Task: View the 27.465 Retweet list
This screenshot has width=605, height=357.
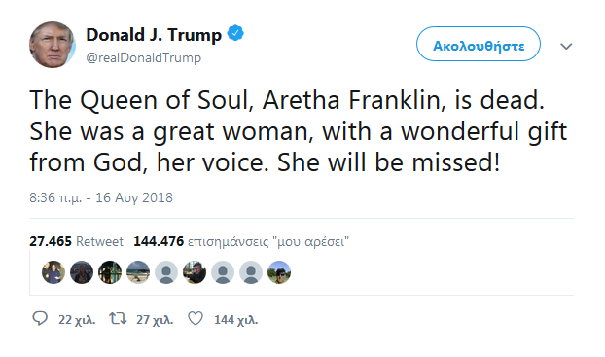Action: pyautogui.click(x=77, y=241)
